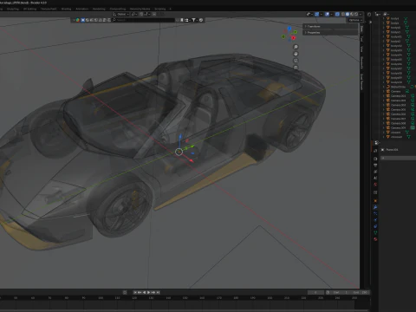Viewport: 416px width, 312px height.
Task: Open snapping options dropdown
Action: point(147,14)
